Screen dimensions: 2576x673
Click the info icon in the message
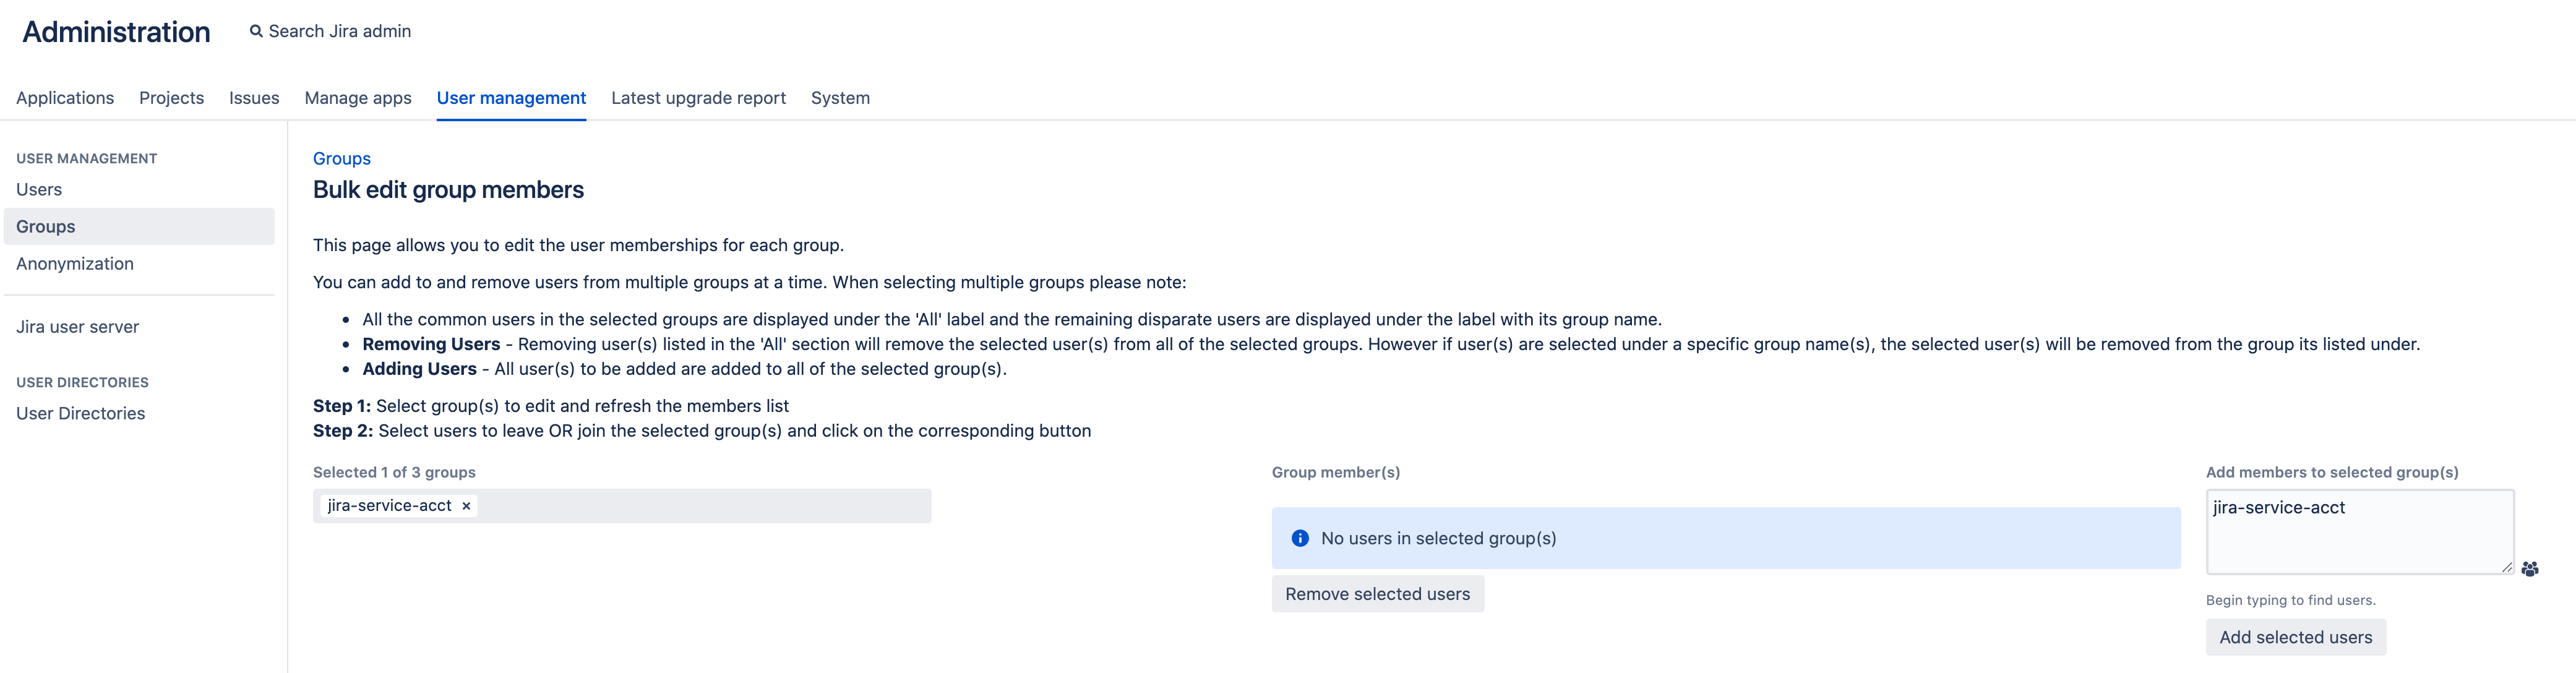1300,538
